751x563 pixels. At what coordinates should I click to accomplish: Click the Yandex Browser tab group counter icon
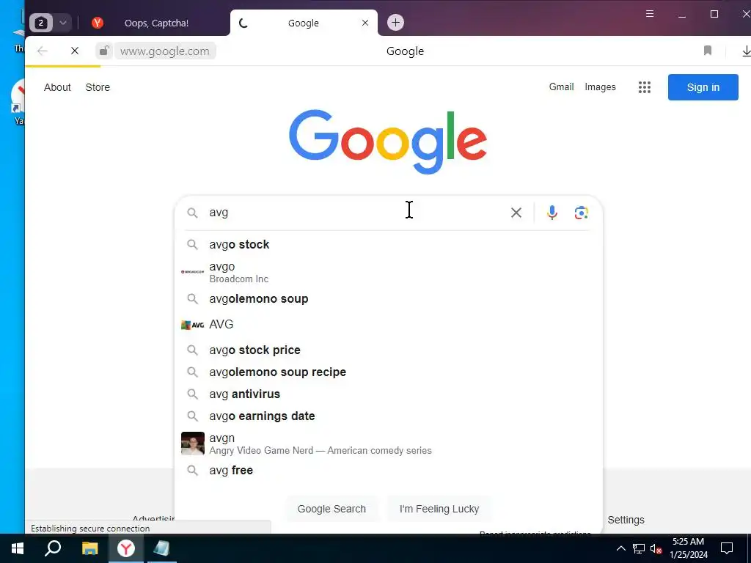(x=41, y=23)
